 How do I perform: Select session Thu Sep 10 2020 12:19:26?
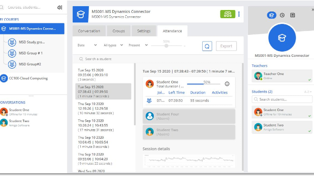103,108
